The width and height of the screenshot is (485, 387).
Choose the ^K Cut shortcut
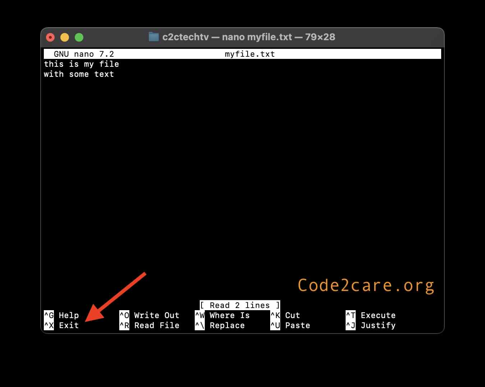[x=285, y=315]
